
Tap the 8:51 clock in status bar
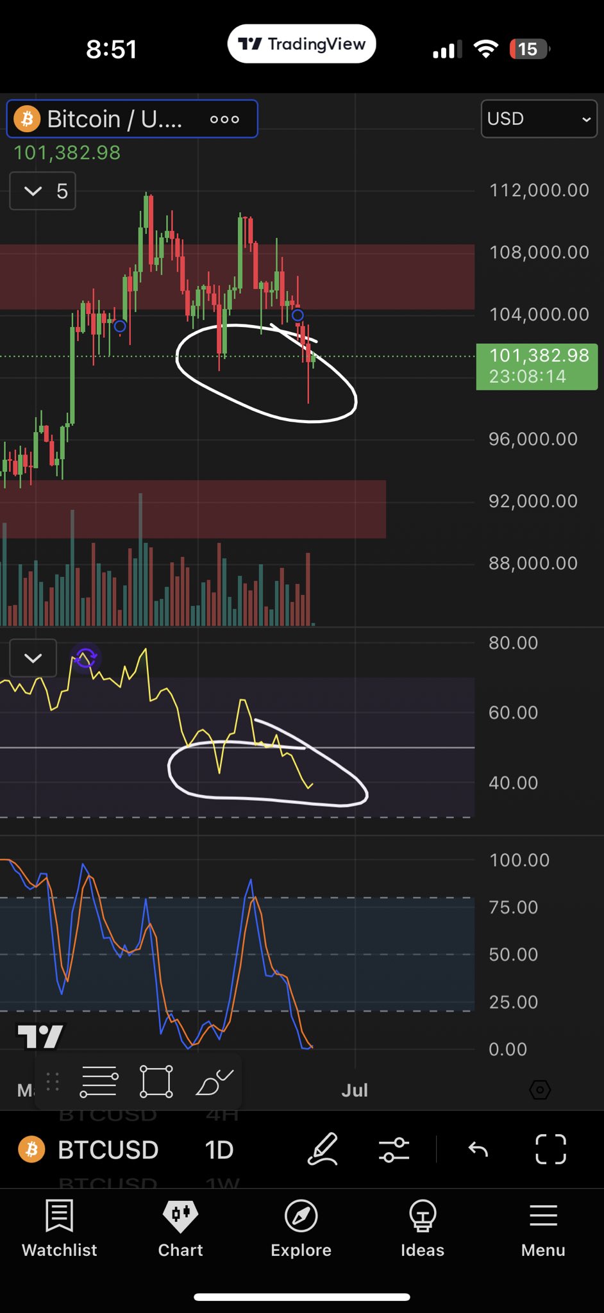[x=112, y=49]
